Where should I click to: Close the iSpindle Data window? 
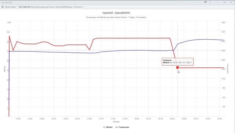click(x=231, y=3)
